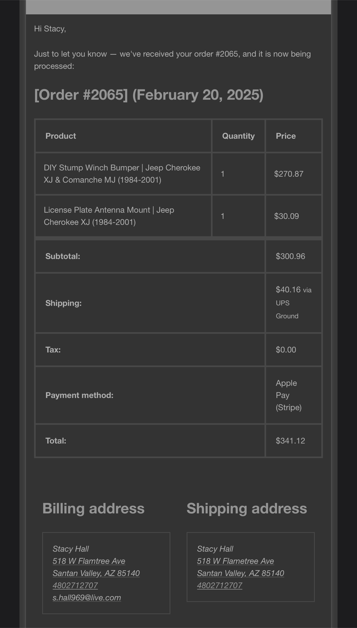Click the order total $341.12
Image resolution: width=357 pixels, height=628 pixels.
pyautogui.click(x=290, y=441)
